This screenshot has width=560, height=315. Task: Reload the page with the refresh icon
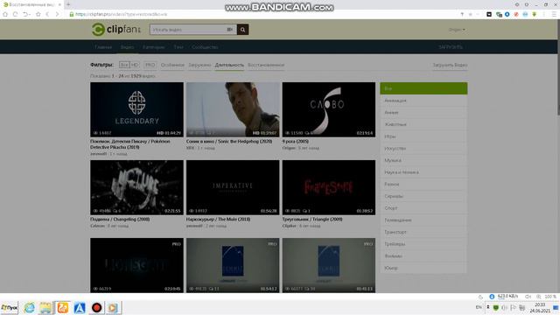coord(15,14)
